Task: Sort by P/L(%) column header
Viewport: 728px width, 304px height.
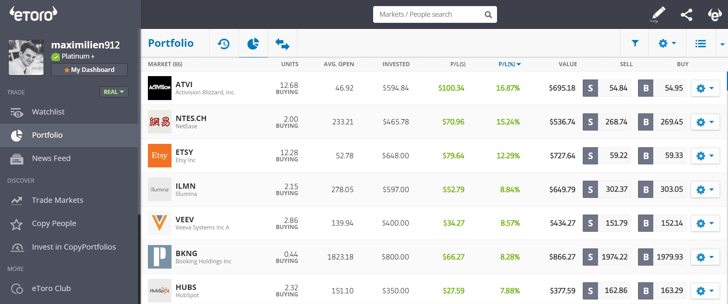Action: 510,64
